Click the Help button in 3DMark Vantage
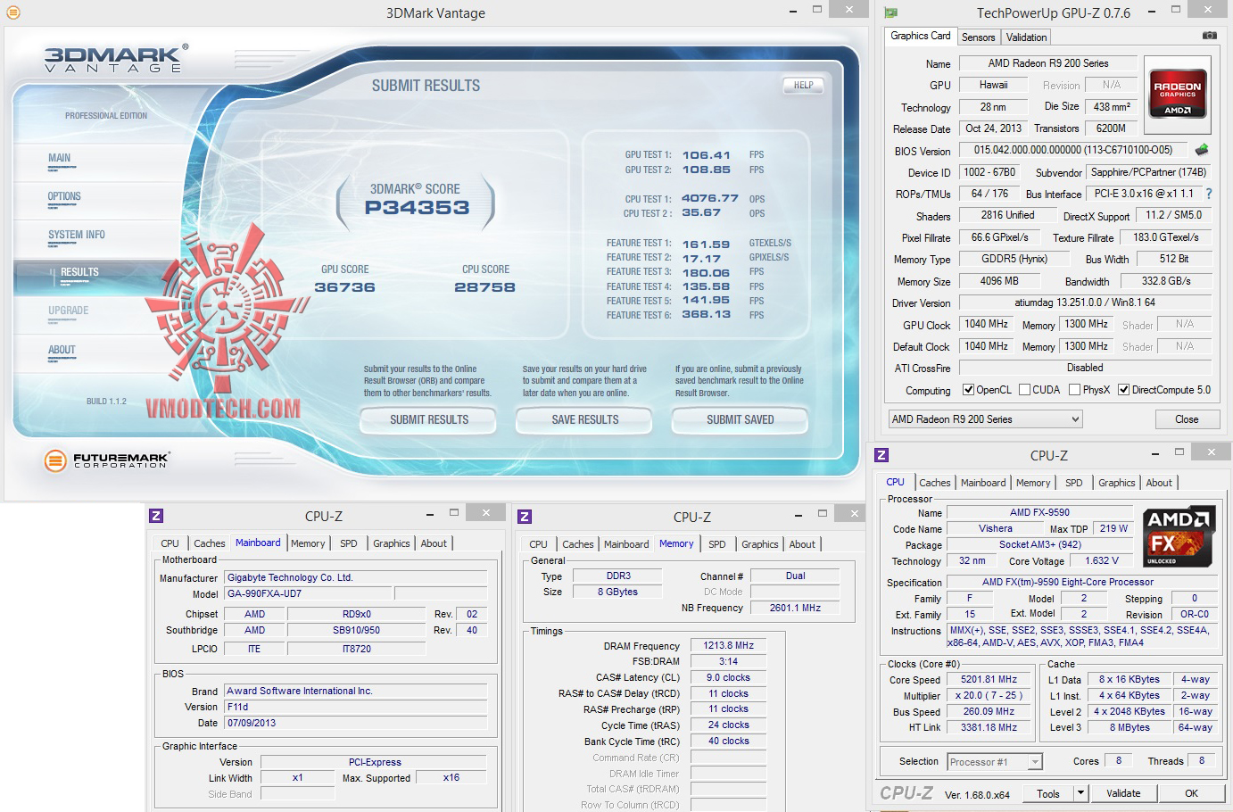 coord(803,86)
